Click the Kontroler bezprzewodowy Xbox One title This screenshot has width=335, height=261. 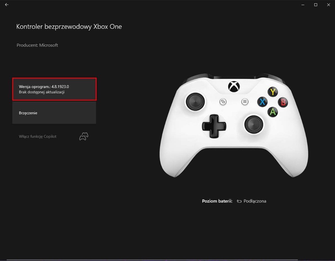(69, 27)
